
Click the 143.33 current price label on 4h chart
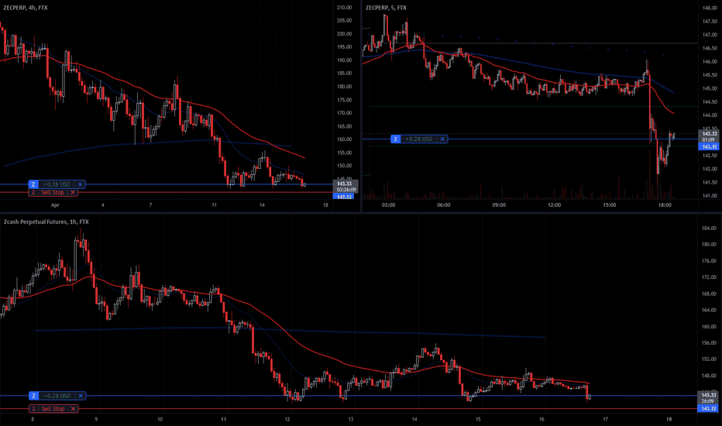click(x=345, y=184)
